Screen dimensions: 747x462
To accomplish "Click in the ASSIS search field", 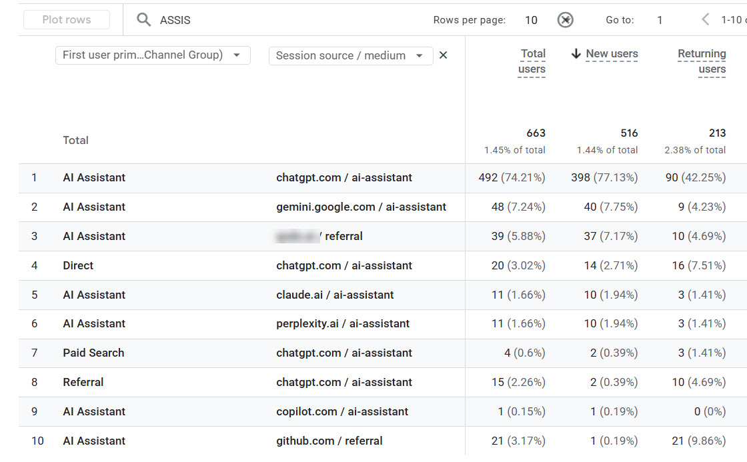I will [x=286, y=20].
